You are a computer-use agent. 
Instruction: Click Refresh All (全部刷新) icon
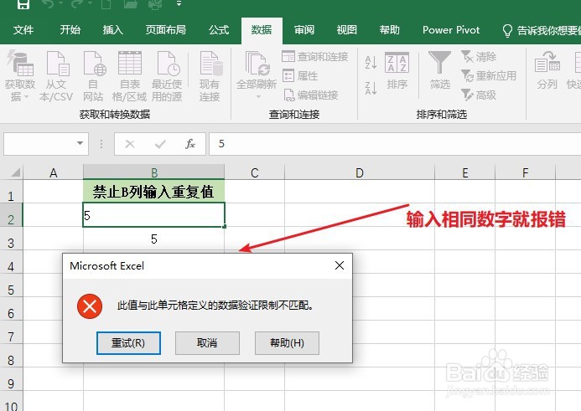(x=257, y=64)
